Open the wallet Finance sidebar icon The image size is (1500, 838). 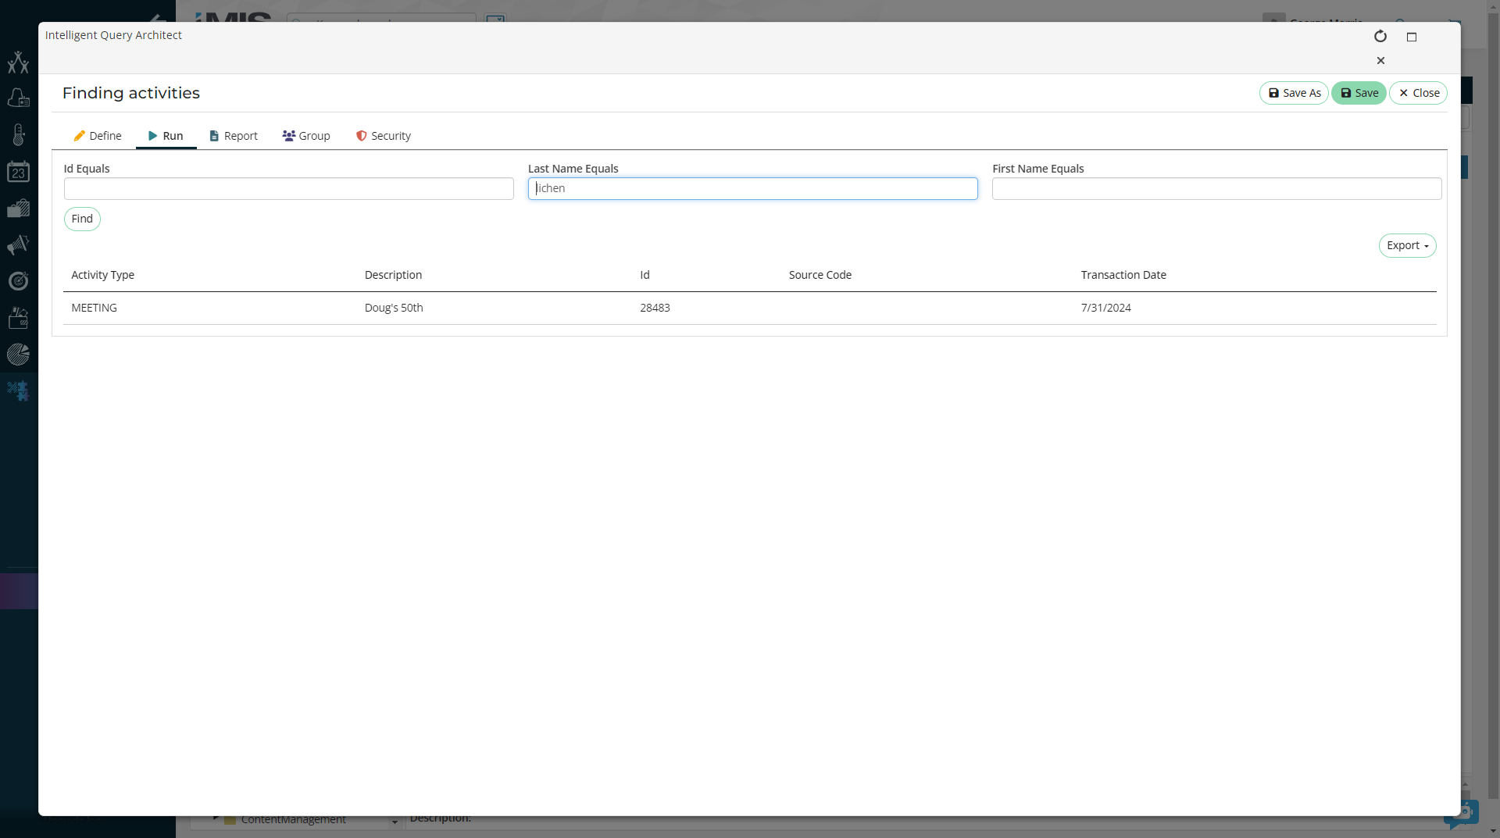(18, 318)
